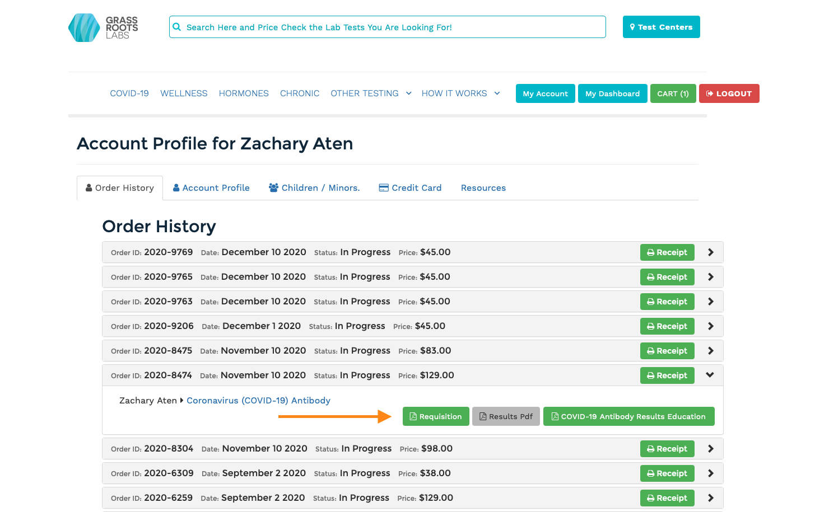Open COVID-19 Antibody Results Education document

(x=628, y=416)
